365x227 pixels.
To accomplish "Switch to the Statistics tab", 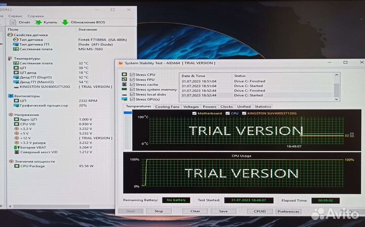I will (263, 107).
